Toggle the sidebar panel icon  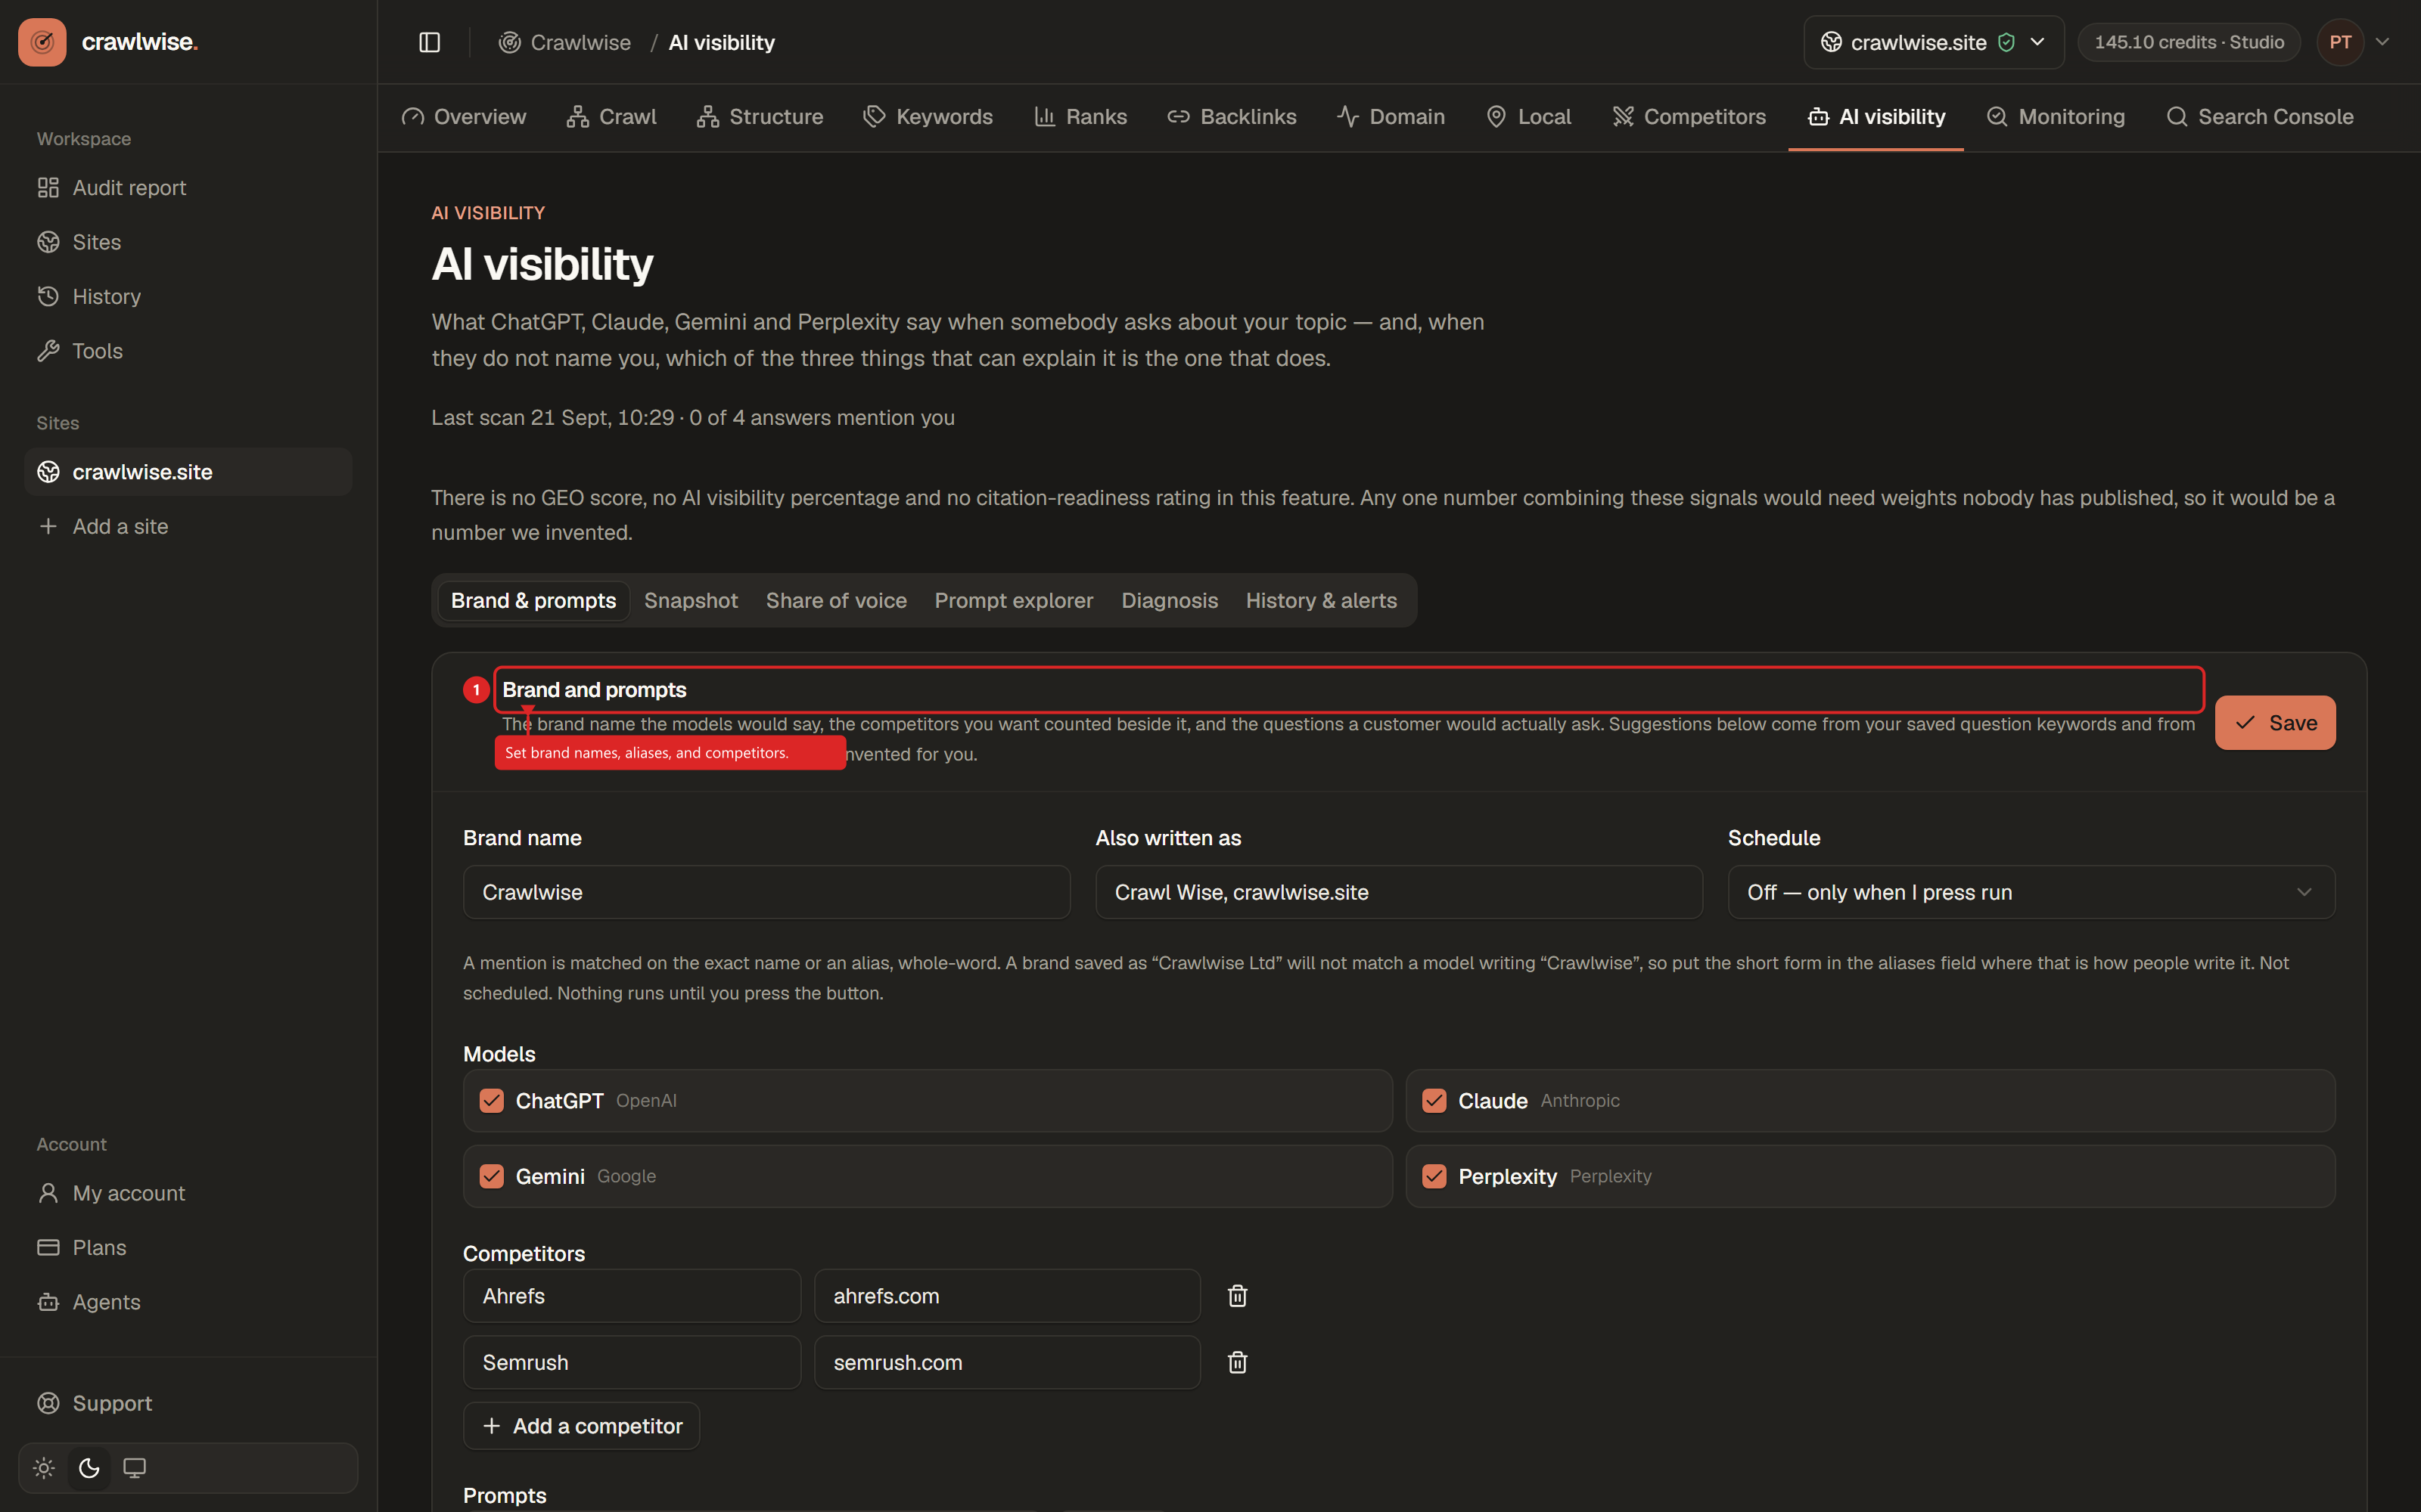429,42
